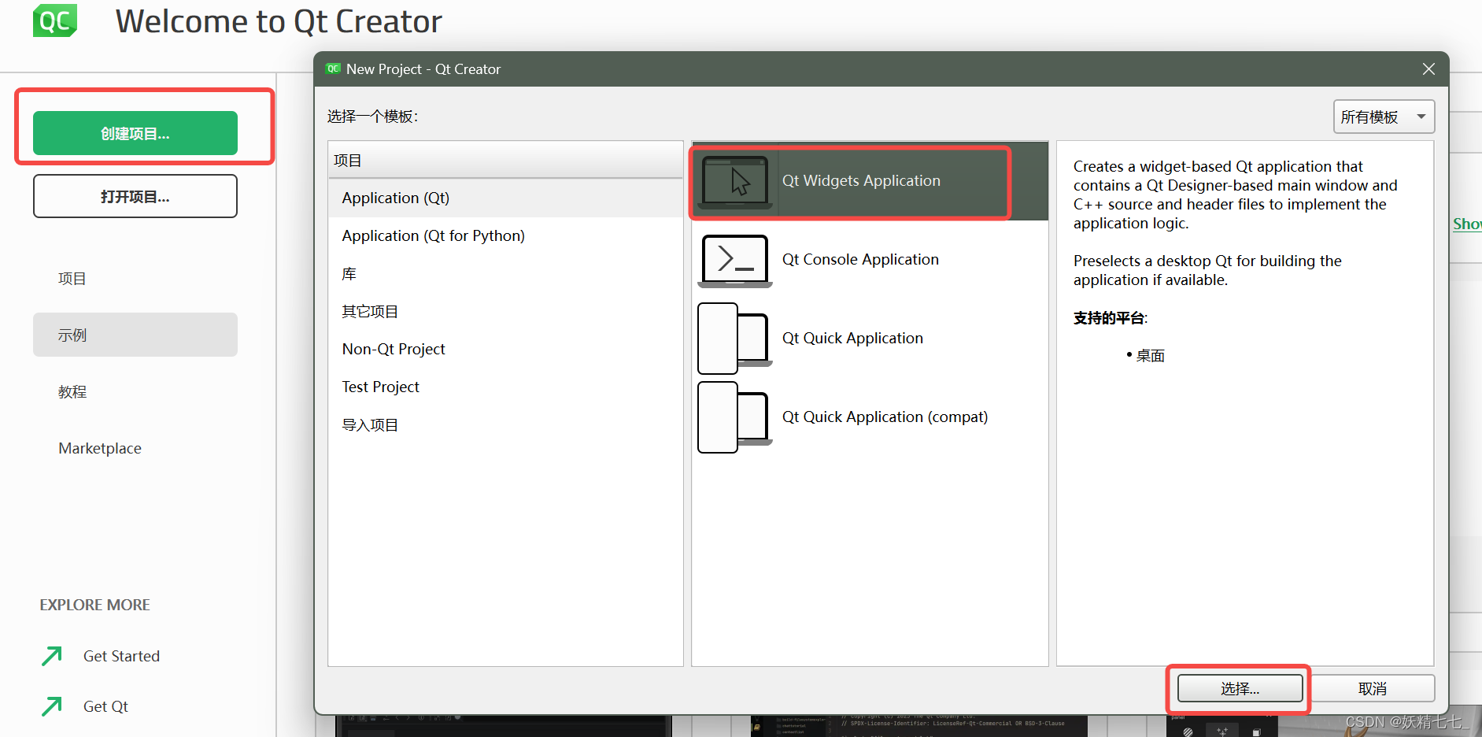The image size is (1482, 737).
Task: Select the 导入项目 category
Action: [x=505, y=425]
